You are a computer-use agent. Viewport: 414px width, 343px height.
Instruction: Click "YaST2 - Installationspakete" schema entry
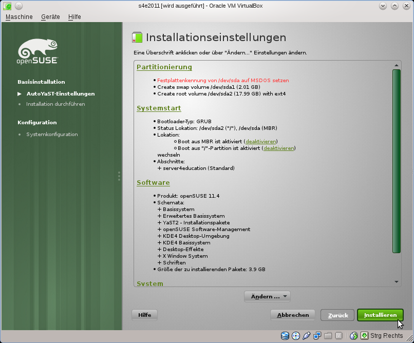[x=196, y=223]
